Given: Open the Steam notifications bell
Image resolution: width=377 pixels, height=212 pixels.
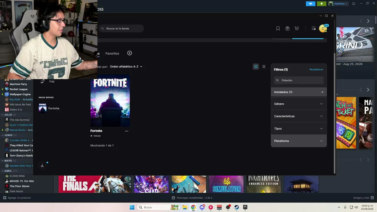Looking at the screenshot, I should tap(322, 4).
